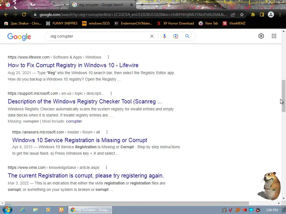Search by image with the camera icon
The image size is (286, 214).
(x=175, y=36)
